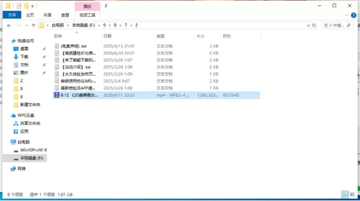
Task: Sort files by 日期 column header
Action: (x=107, y=36)
